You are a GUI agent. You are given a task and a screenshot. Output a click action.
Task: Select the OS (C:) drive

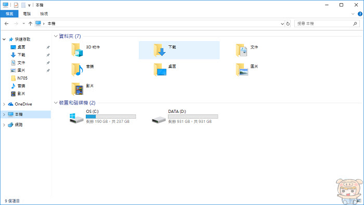102,117
